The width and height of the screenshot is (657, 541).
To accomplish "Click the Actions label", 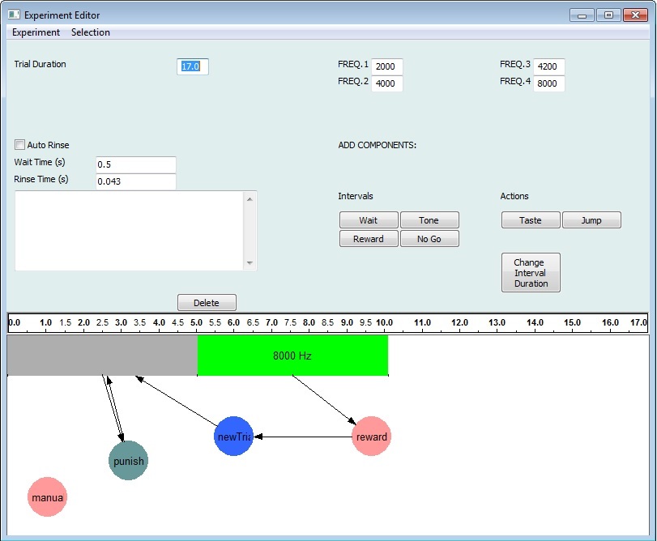I will pos(514,196).
